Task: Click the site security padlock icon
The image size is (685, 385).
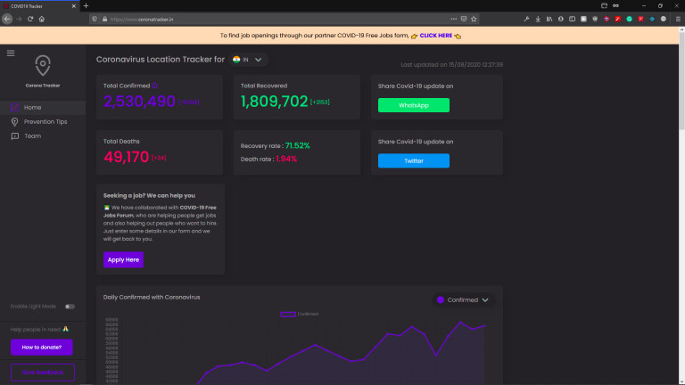Action: click(104, 20)
